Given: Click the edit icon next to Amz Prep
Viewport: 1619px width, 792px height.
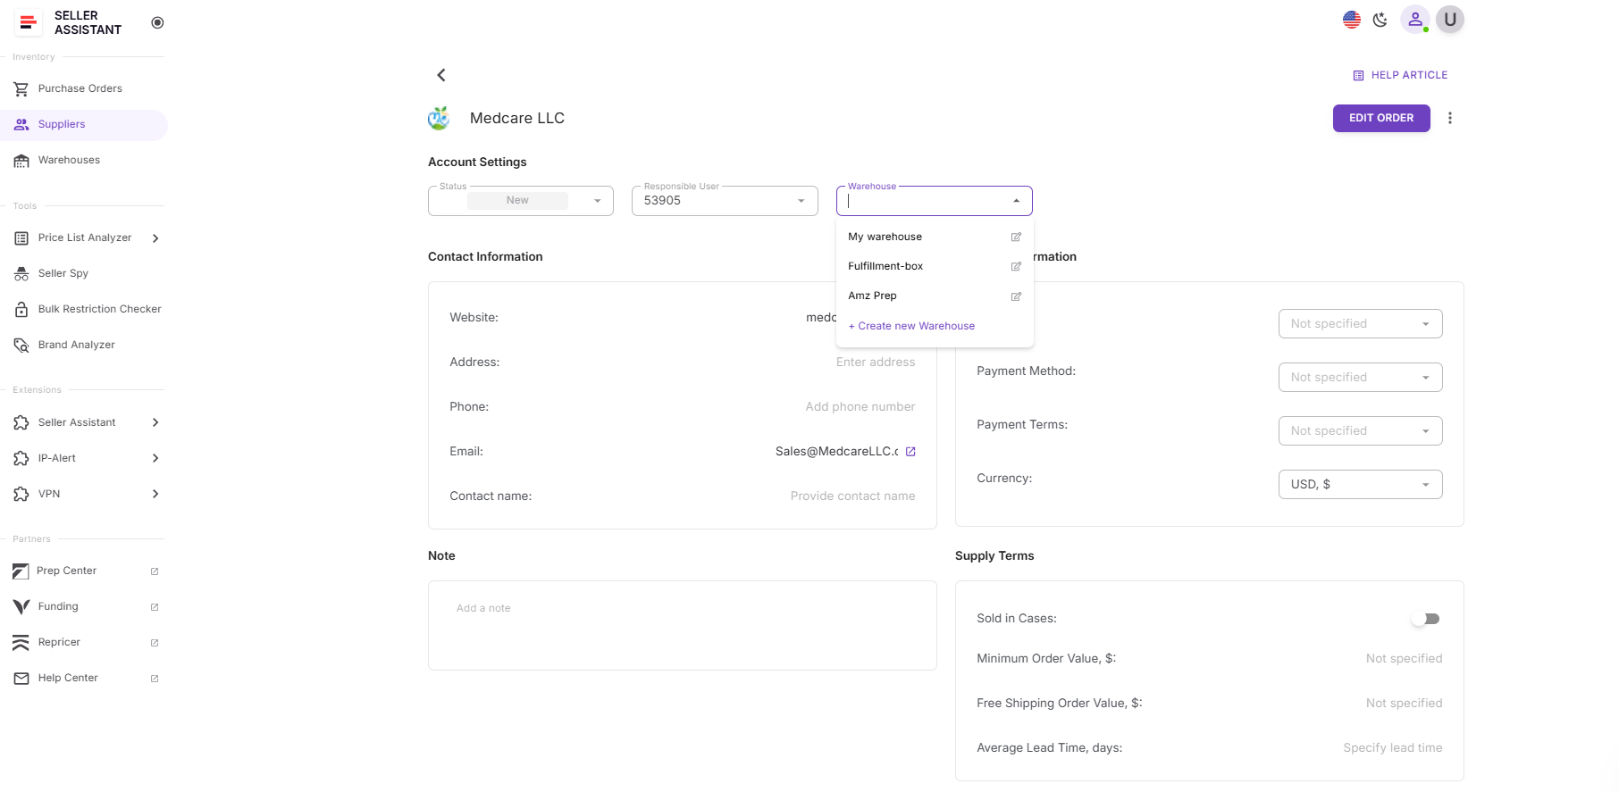Looking at the screenshot, I should pyautogui.click(x=1016, y=296).
